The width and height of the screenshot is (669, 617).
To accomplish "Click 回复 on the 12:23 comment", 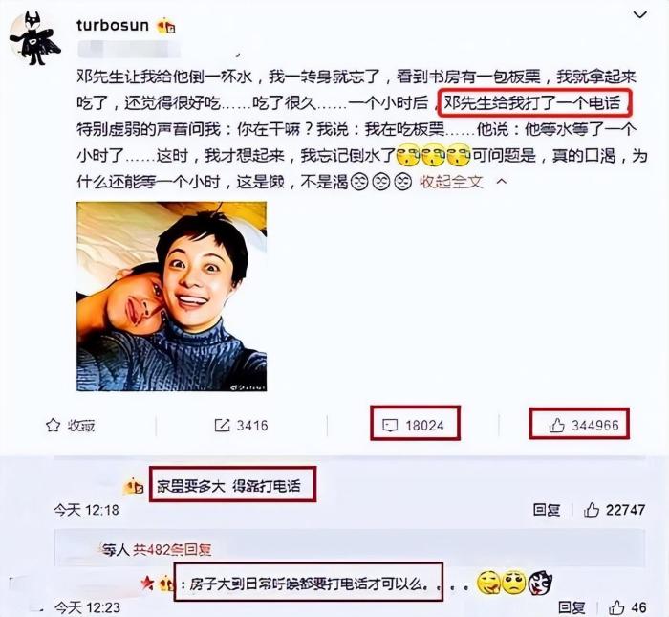I will [x=572, y=608].
